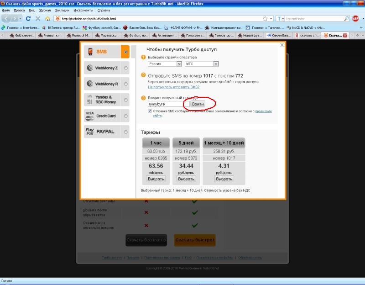Viewport: 365px width, 285px height.
Task: Click the VISA MasterCard logo icon
Action: 89,116
